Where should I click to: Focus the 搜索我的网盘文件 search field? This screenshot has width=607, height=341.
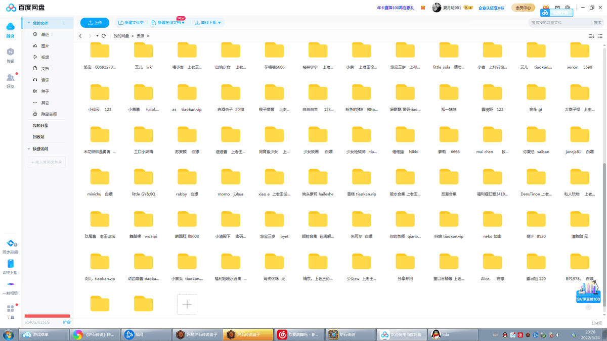(x=560, y=23)
